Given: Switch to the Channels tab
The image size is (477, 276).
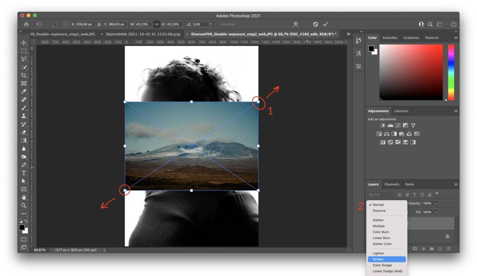Looking at the screenshot, I should click(x=391, y=184).
